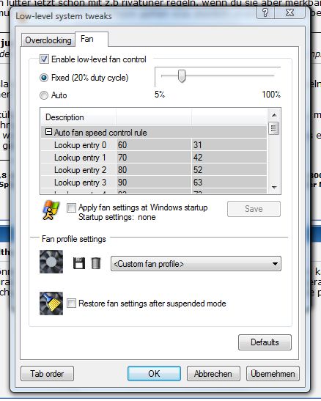This screenshot has height=401, width=321.
Task: Click value 70 in Lookup entry 1
Action: (122, 158)
